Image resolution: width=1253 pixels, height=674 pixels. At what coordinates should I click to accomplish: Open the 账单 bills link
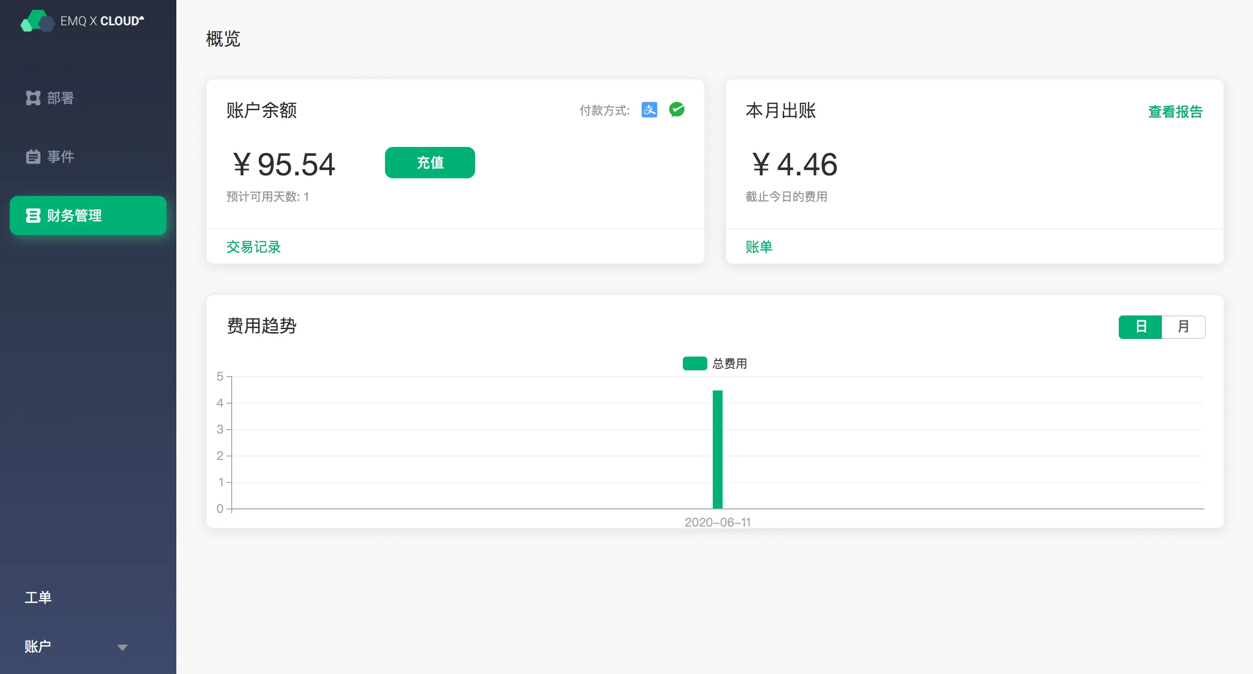pos(758,247)
